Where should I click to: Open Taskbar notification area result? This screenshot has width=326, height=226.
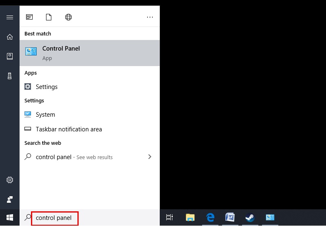point(90,129)
